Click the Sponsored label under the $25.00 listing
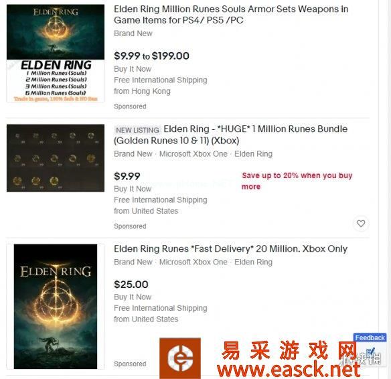Screen dimensions: 391x379 [x=130, y=364]
